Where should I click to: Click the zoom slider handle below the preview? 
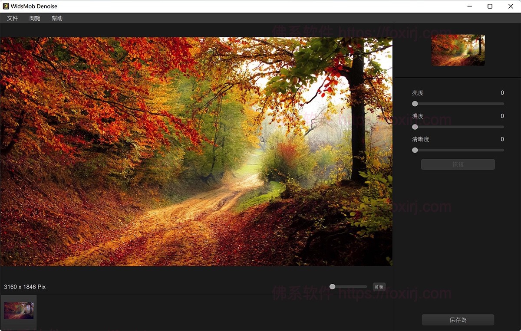pyautogui.click(x=332, y=287)
